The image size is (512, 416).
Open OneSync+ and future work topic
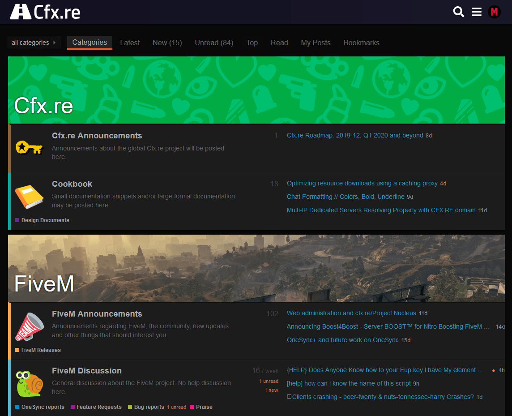pyautogui.click(x=342, y=340)
